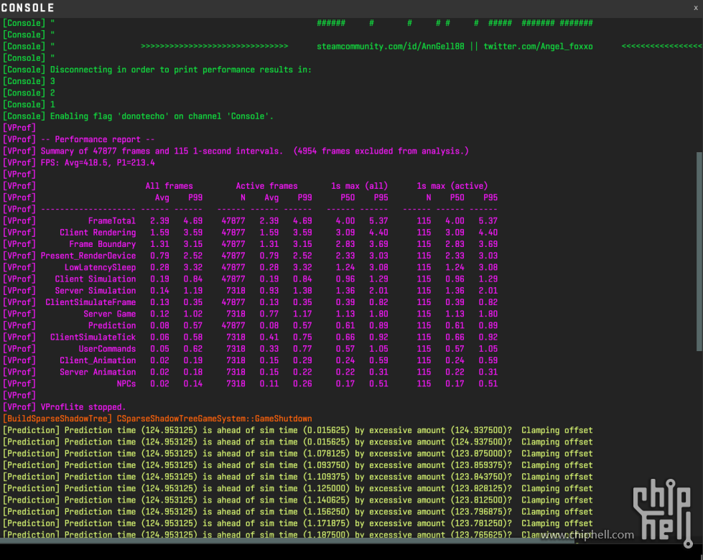The height and width of the screenshot is (560, 703).
Task: Click the Client Simulation row label
Action: pyautogui.click(x=96, y=279)
